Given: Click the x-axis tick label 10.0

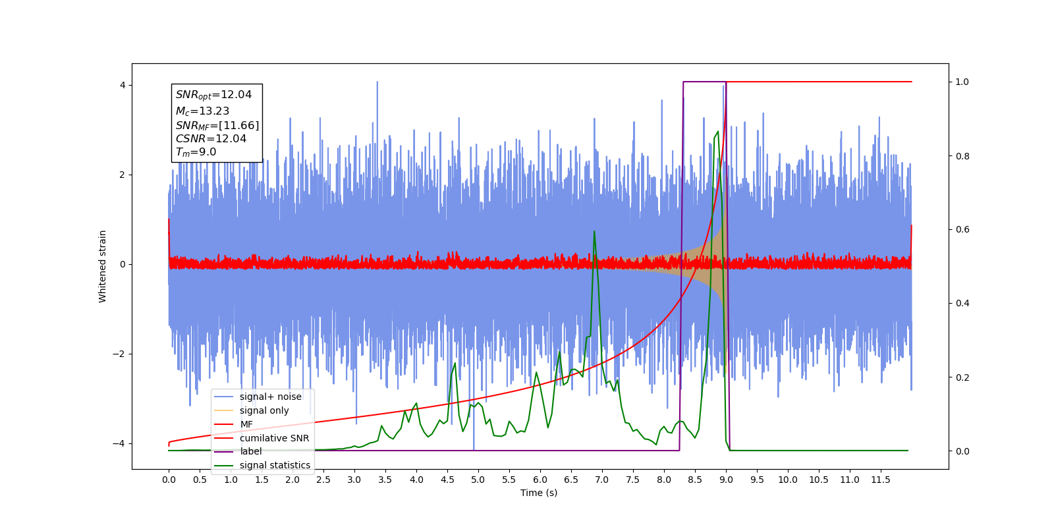Looking at the screenshot, I should pos(788,480).
